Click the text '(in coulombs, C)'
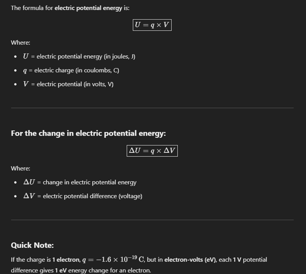Image resolution: width=306 pixels, height=274 pixels. [x=97, y=70]
